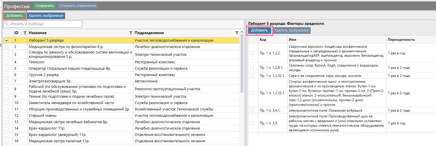Viewport: 436px width, 146px height.
Task: Click the Подразделение column filter icon
Action: [x=237, y=33]
